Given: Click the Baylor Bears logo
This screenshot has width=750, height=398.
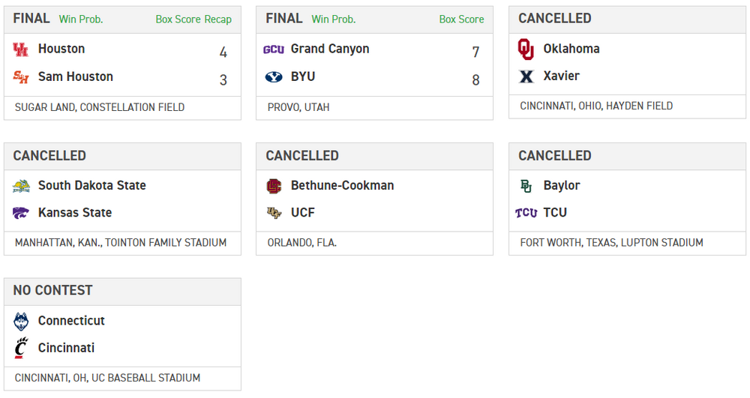Looking at the screenshot, I should 526,186.
